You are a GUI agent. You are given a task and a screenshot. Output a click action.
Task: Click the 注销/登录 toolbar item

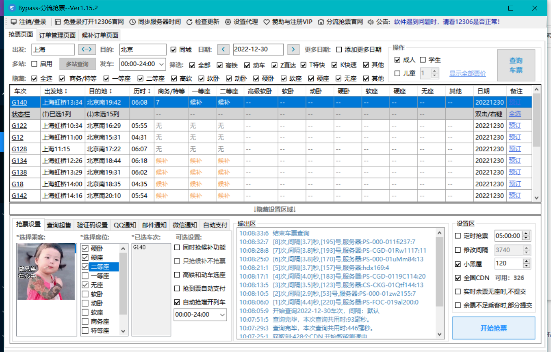tap(28, 22)
